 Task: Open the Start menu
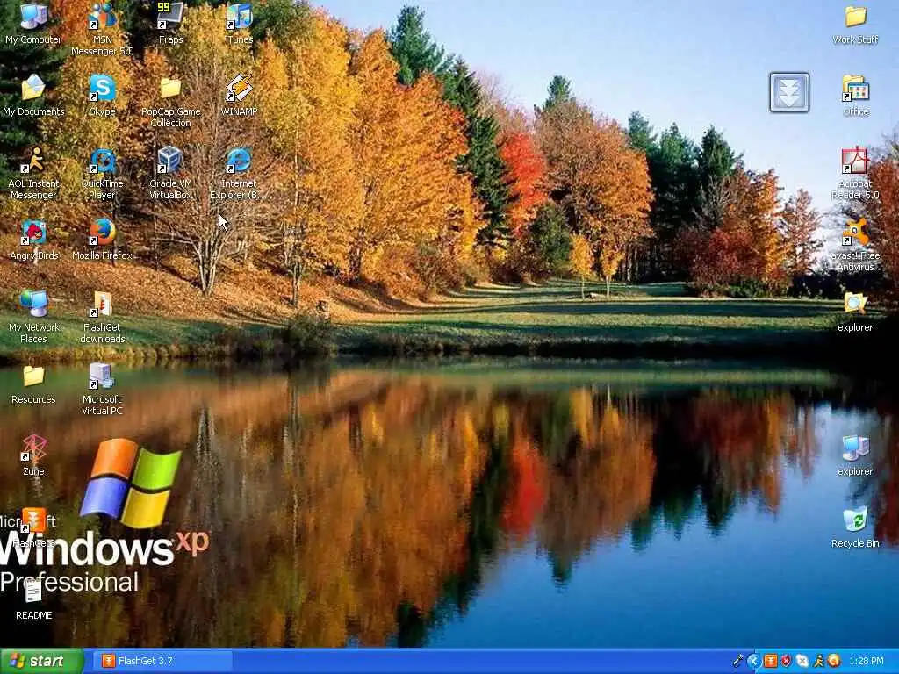pos(41,661)
